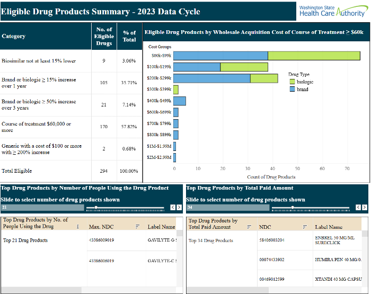Select the brand segment of the $100k-$199k bar
The height and width of the screenshot is (294, 371).
pyautogui.click(x=197, y=67)
